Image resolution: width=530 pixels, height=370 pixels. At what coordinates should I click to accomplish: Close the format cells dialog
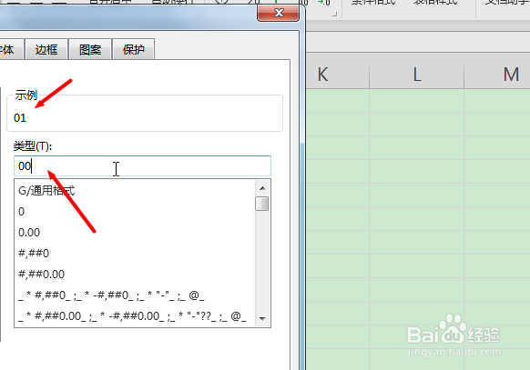pyautogui.click(x=278, y=13)
